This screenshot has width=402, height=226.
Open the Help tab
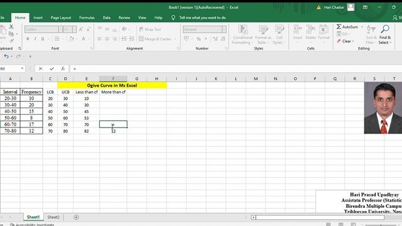[x=158, y=18]
